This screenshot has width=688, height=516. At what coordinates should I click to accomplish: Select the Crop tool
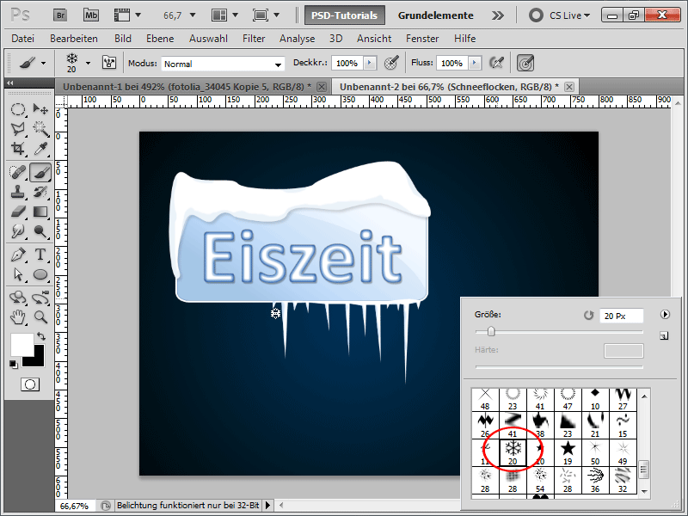click(17, 148)
